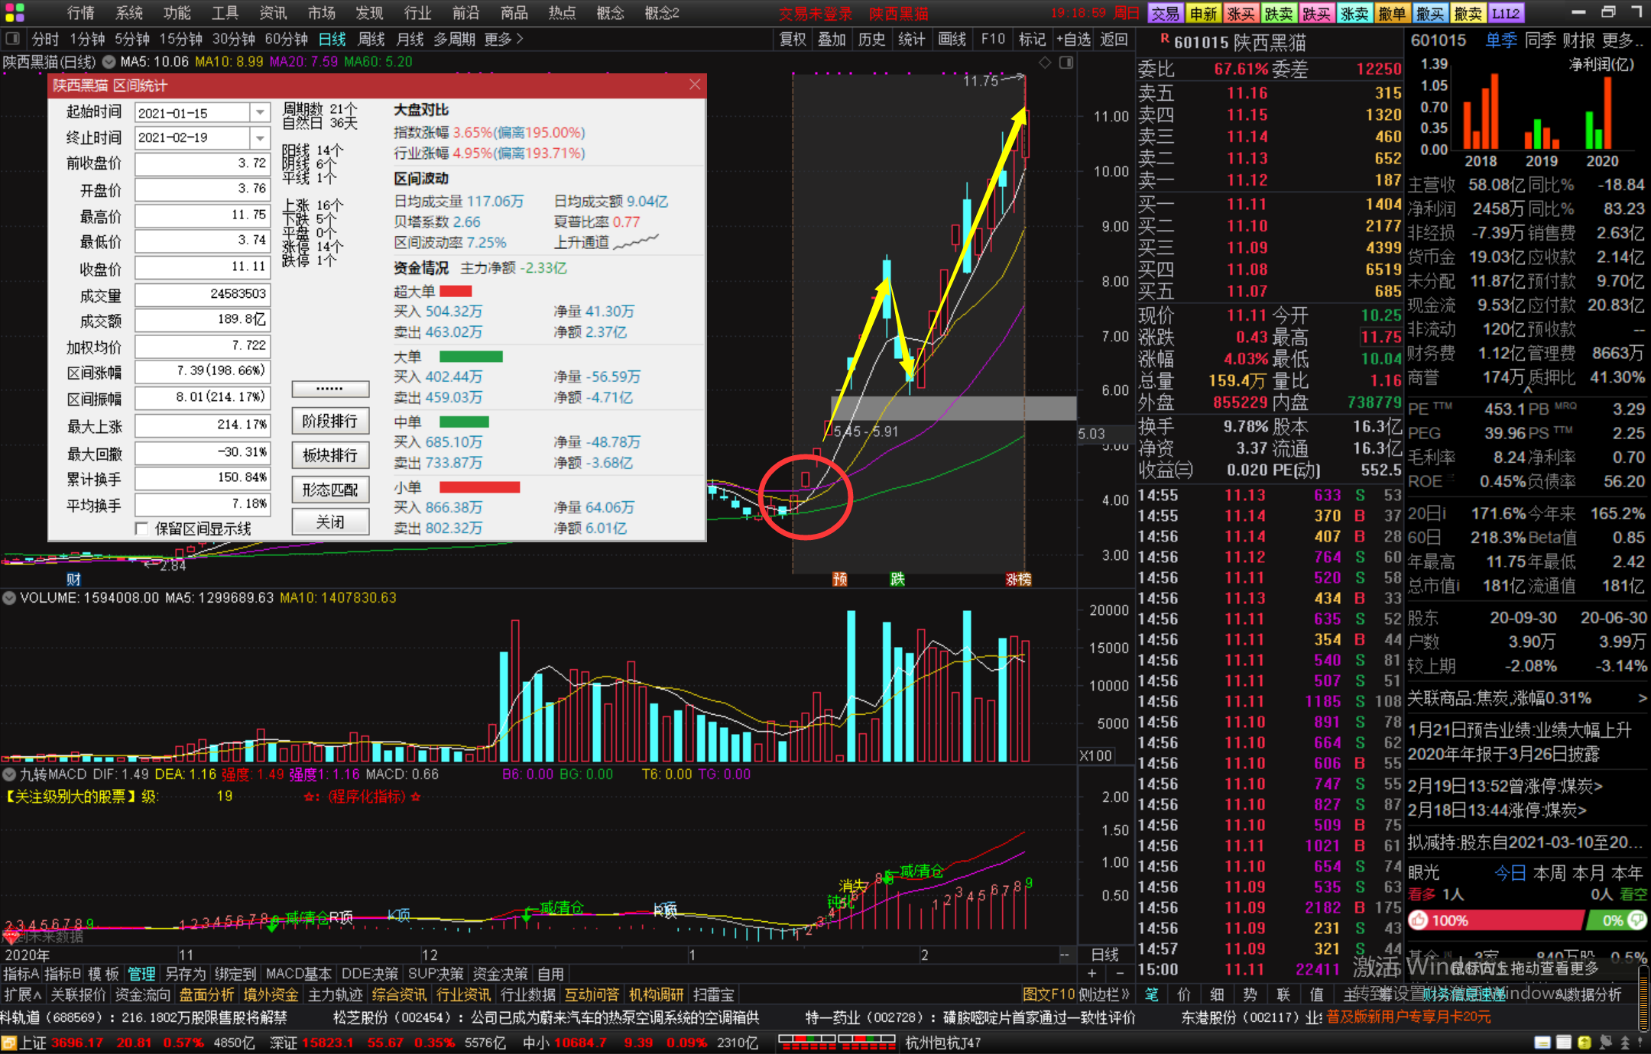Select the 势 tab below tick list
This screenshot has height=1054, width=1651.
click(x=1250, y=994)
